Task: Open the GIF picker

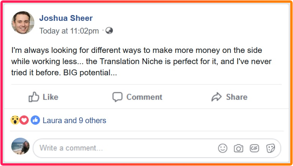Action: (x=254, y=148)
